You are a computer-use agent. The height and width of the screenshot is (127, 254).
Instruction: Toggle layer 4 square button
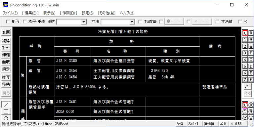pyautogui.click(x=245, y=60)
